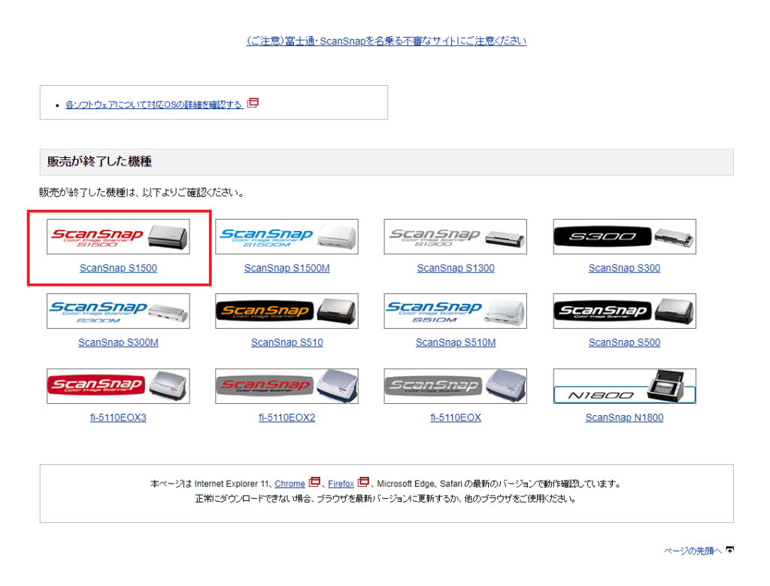
Task: Open the ScanSnap S510 text link
Action: click(286, 342)
